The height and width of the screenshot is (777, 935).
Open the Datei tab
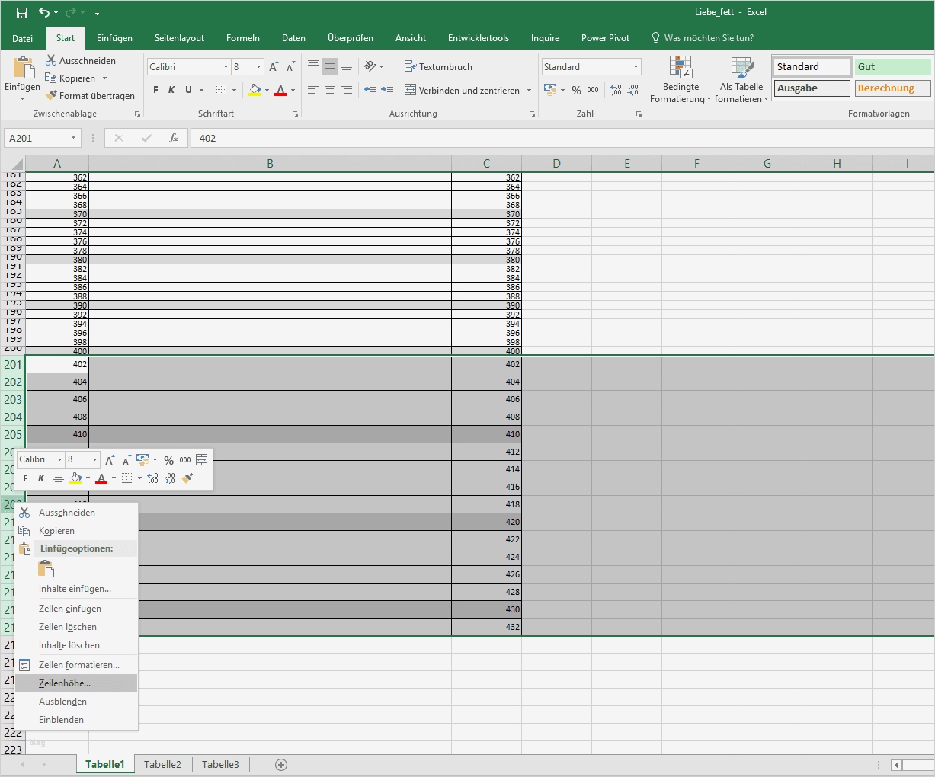click(x=22, y=38)
